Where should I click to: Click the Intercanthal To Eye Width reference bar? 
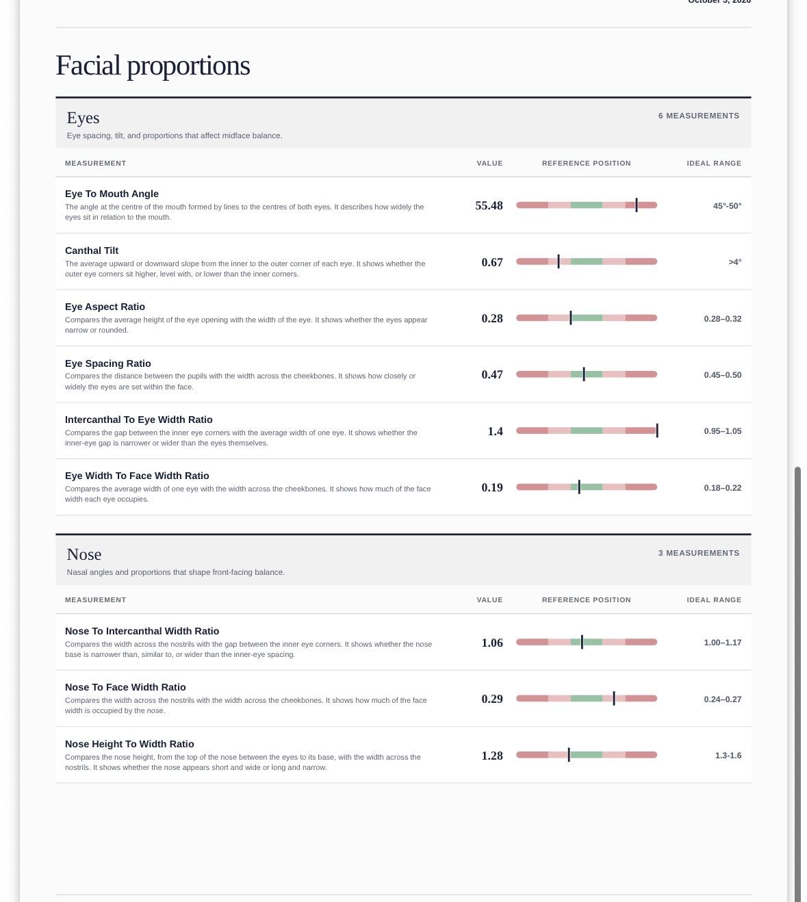(587, 430)
